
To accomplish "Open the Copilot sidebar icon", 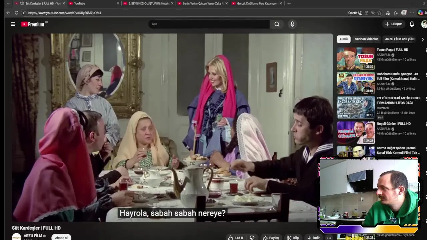I will pos(421,13).
